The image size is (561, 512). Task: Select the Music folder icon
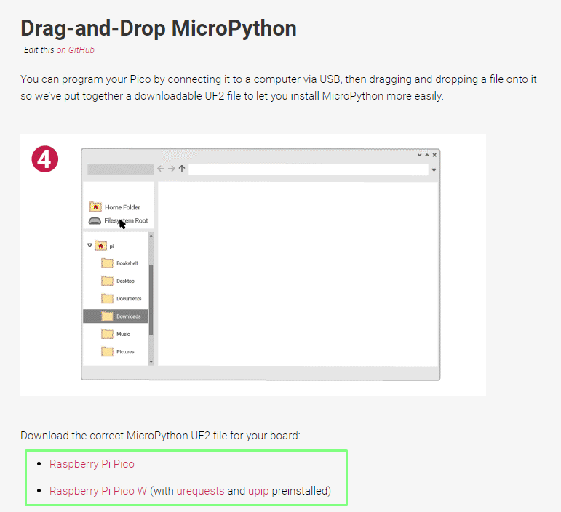coord(107,334)
